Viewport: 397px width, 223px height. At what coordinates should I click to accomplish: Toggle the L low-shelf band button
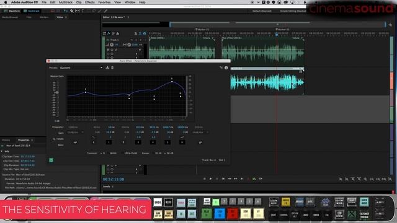[94, 142]
